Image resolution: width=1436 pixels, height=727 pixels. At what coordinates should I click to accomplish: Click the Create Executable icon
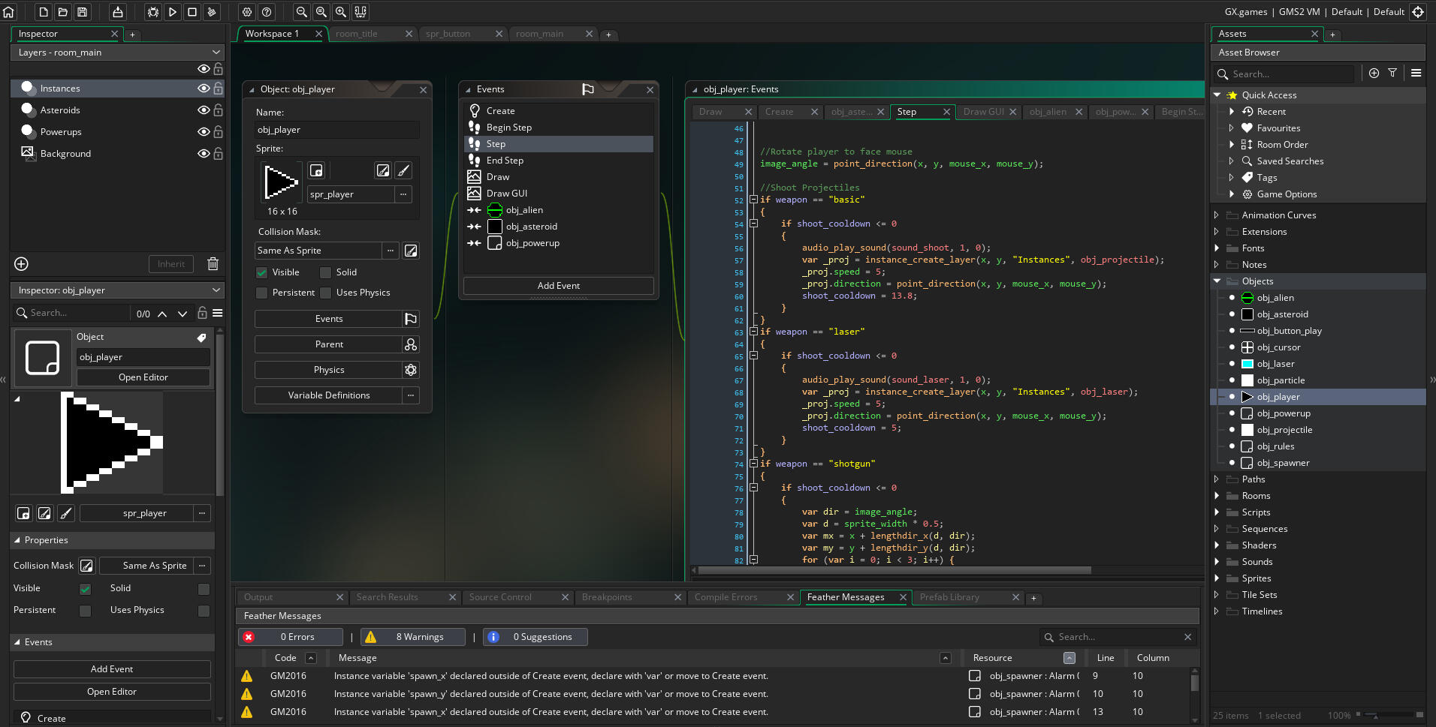click(118, 12)
